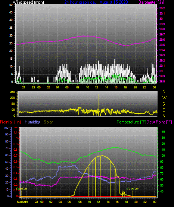Click '50' on the blue humidity axis

click(7, 162)
